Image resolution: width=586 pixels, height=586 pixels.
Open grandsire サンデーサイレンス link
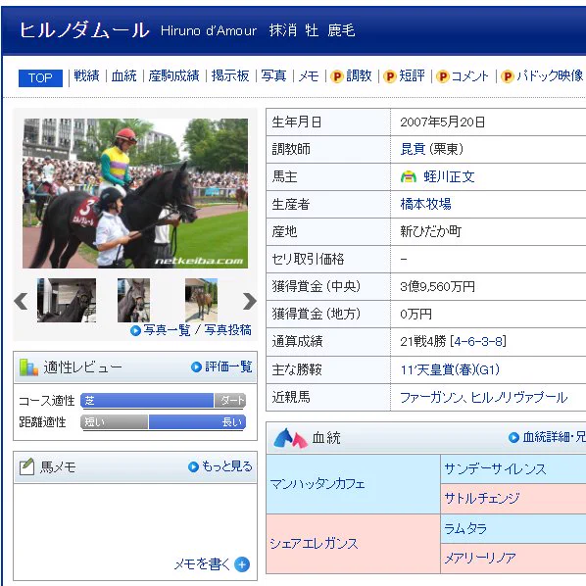(495, 469)
